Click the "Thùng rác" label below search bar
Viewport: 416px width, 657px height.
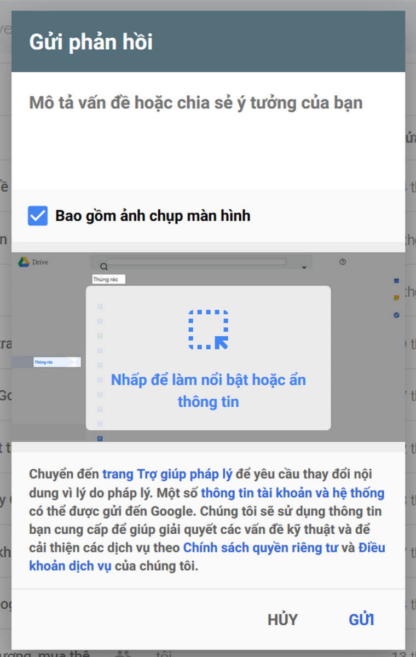[108, 279]
